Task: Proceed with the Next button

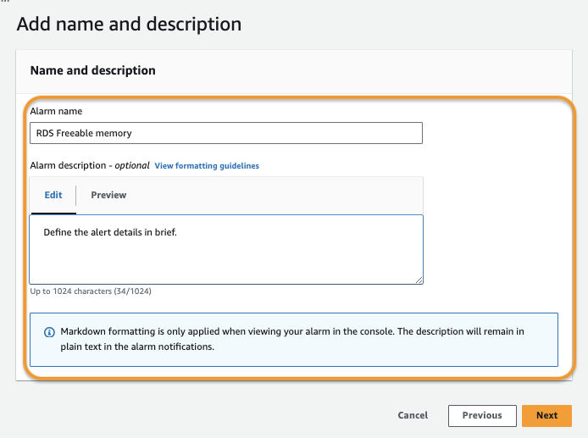Action: pos(546,415)
